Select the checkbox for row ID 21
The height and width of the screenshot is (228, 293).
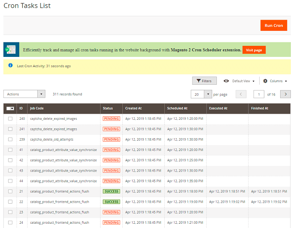pyautogui.click(x=10, y=192)
